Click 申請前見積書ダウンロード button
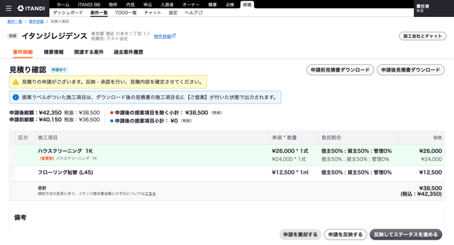 (340, 70)
